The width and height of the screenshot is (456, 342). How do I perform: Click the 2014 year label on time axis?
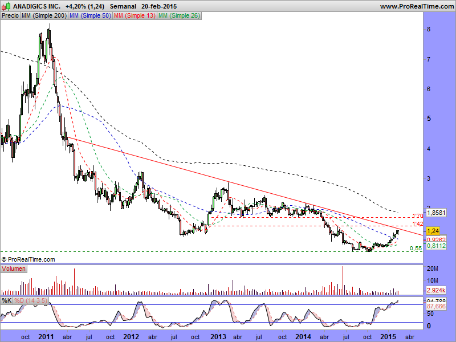tap(303, 337)
